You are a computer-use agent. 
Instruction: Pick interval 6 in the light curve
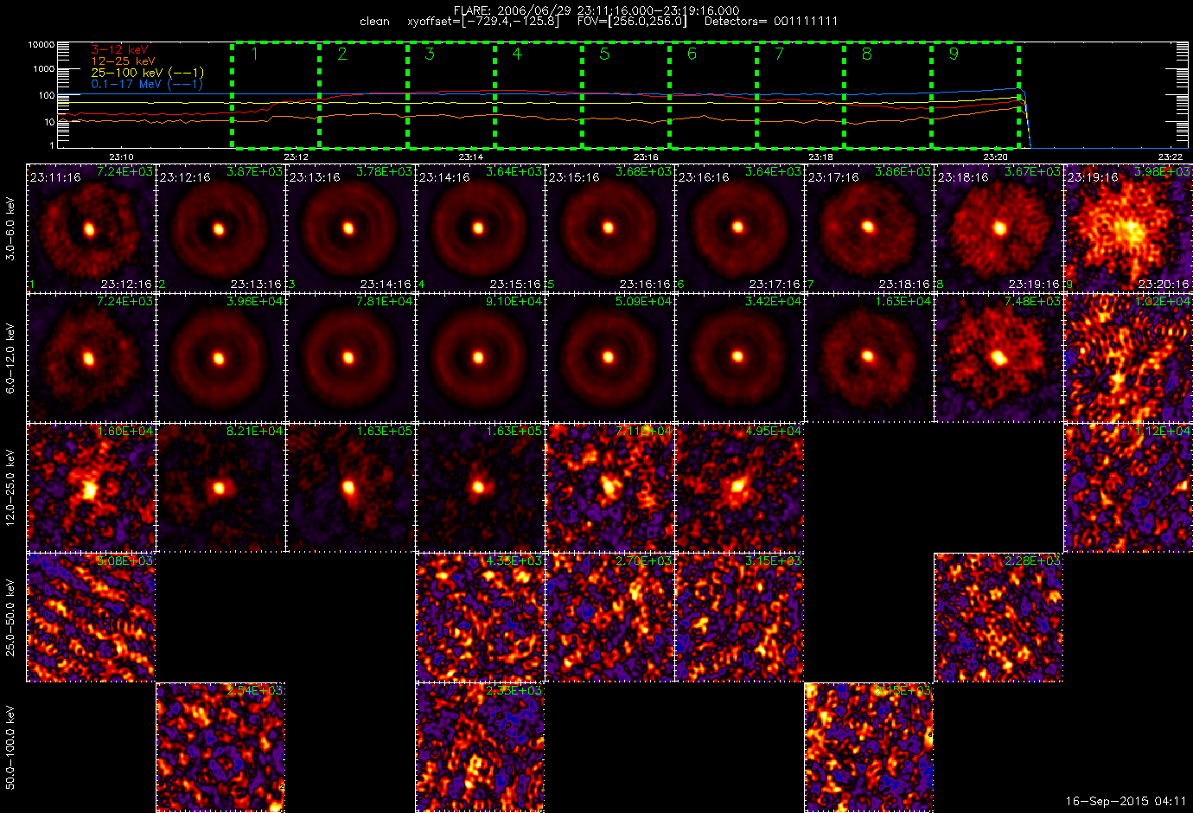point(712,95)
